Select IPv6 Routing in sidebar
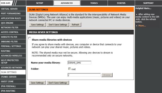Image resolution: width=162 pixels, height=93 pixels. [13, 91]
